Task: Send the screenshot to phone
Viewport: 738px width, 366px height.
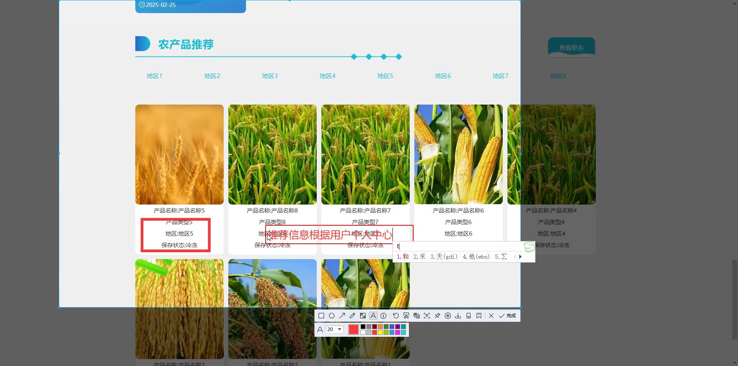Action: (469, 316)
